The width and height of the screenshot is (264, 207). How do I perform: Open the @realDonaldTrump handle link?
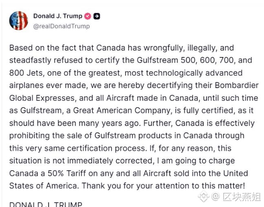pyautogui.click(x=61, y=26)
